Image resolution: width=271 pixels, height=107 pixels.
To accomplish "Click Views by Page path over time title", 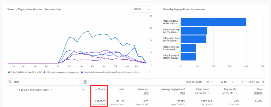I will coord(34,9).
